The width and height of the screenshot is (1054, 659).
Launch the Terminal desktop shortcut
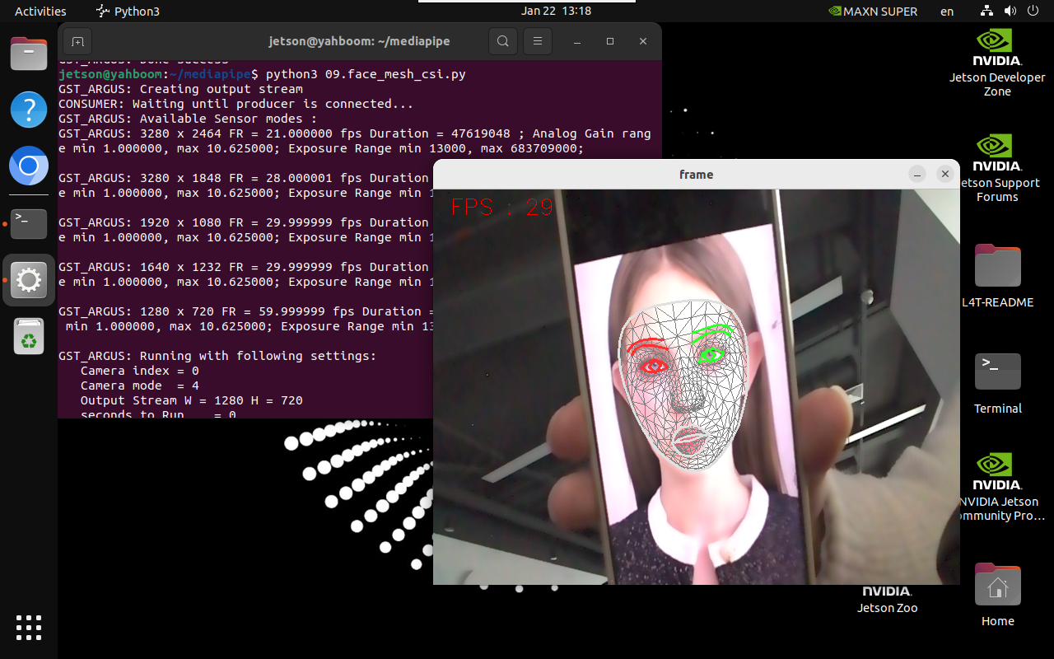pos(997,383)
